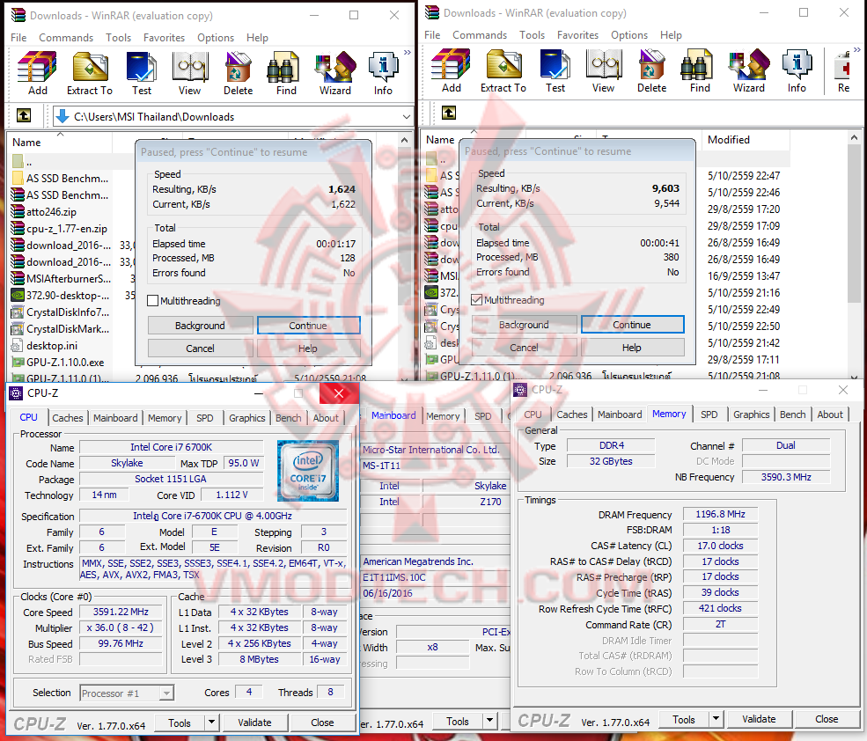
Task: Click Add icon in left WinRAR window
Action: [37, 68]
